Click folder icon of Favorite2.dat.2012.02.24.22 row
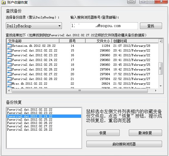Viewport: 169px width, 156px height. click(9, 60)
